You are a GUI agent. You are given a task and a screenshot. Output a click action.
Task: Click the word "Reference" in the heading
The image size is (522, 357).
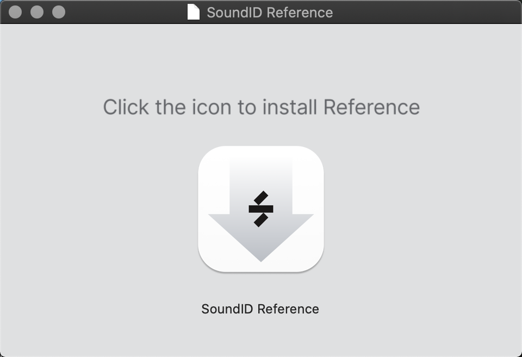[371, 107]
